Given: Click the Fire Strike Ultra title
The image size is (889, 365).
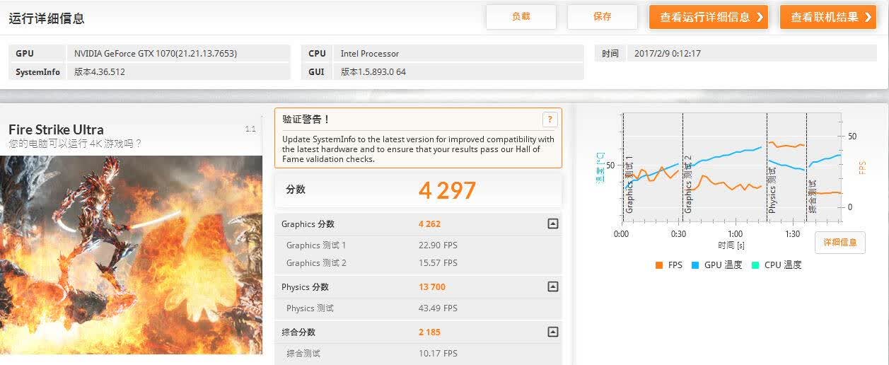Looking at the screenshot, I should click(56, 129).
